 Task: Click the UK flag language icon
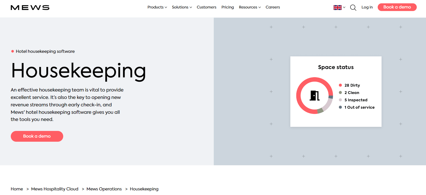click(337, 7)
